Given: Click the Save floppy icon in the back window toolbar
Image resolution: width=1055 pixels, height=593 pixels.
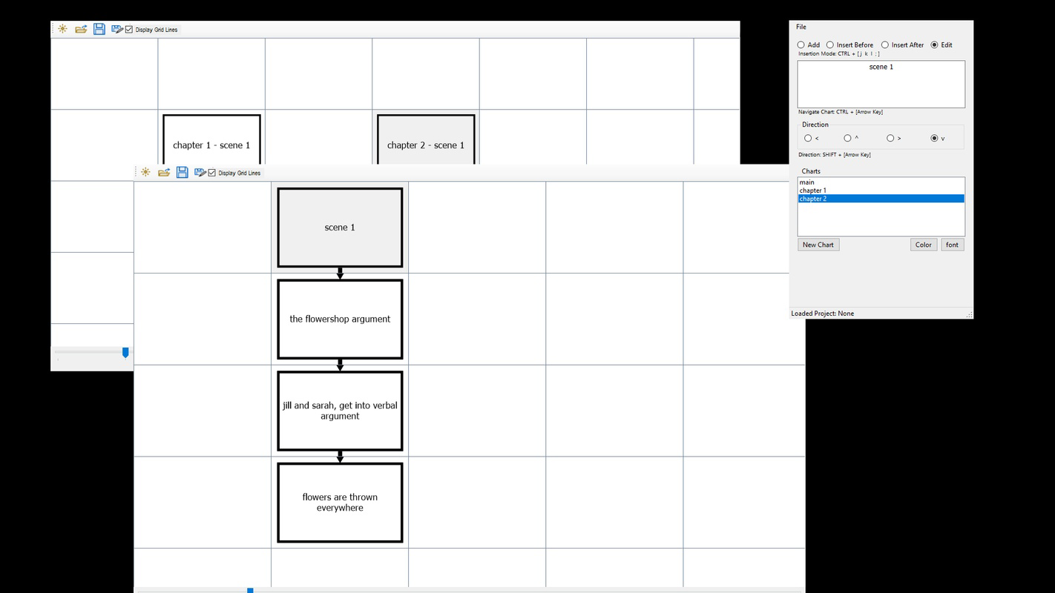Looking at the screenshot, I should pyautogui.click(x=99, y=29).
